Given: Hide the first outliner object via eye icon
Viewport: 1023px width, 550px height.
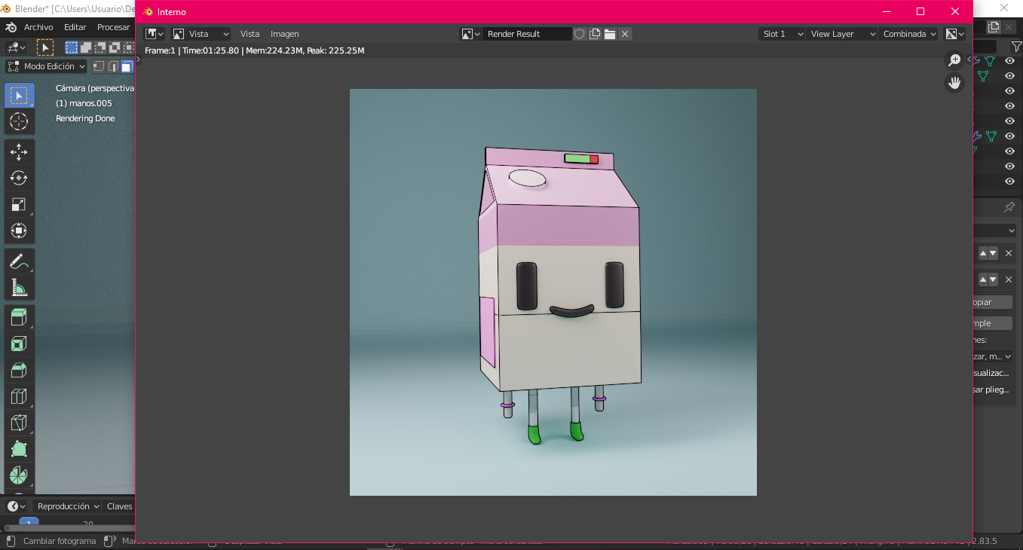Looking at the screenshot, I should coord(1009,61).
